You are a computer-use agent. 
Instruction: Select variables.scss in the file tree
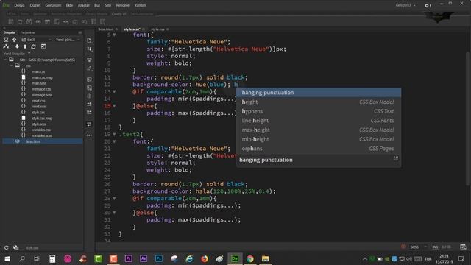[42, 135]
